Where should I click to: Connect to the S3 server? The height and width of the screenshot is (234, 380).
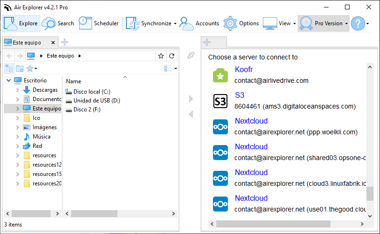point(240,95)
